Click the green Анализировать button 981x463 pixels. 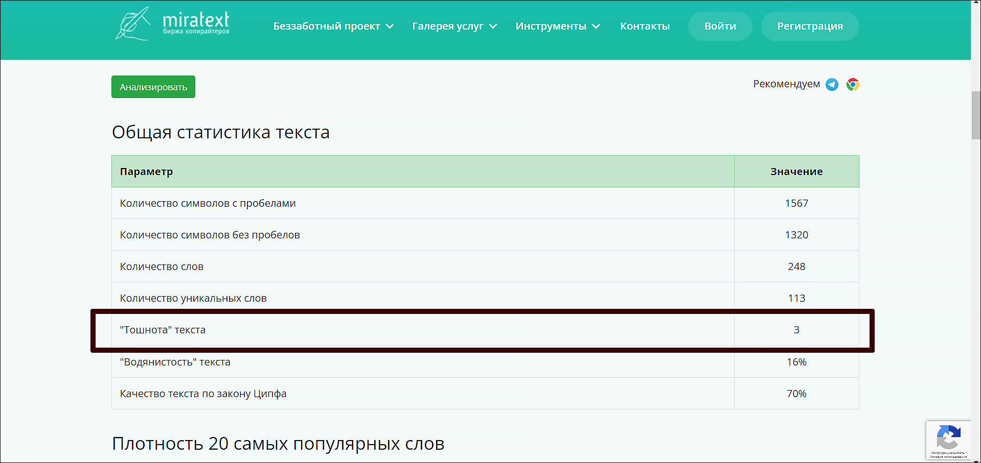pyautogui.click(x=153, y=87)
